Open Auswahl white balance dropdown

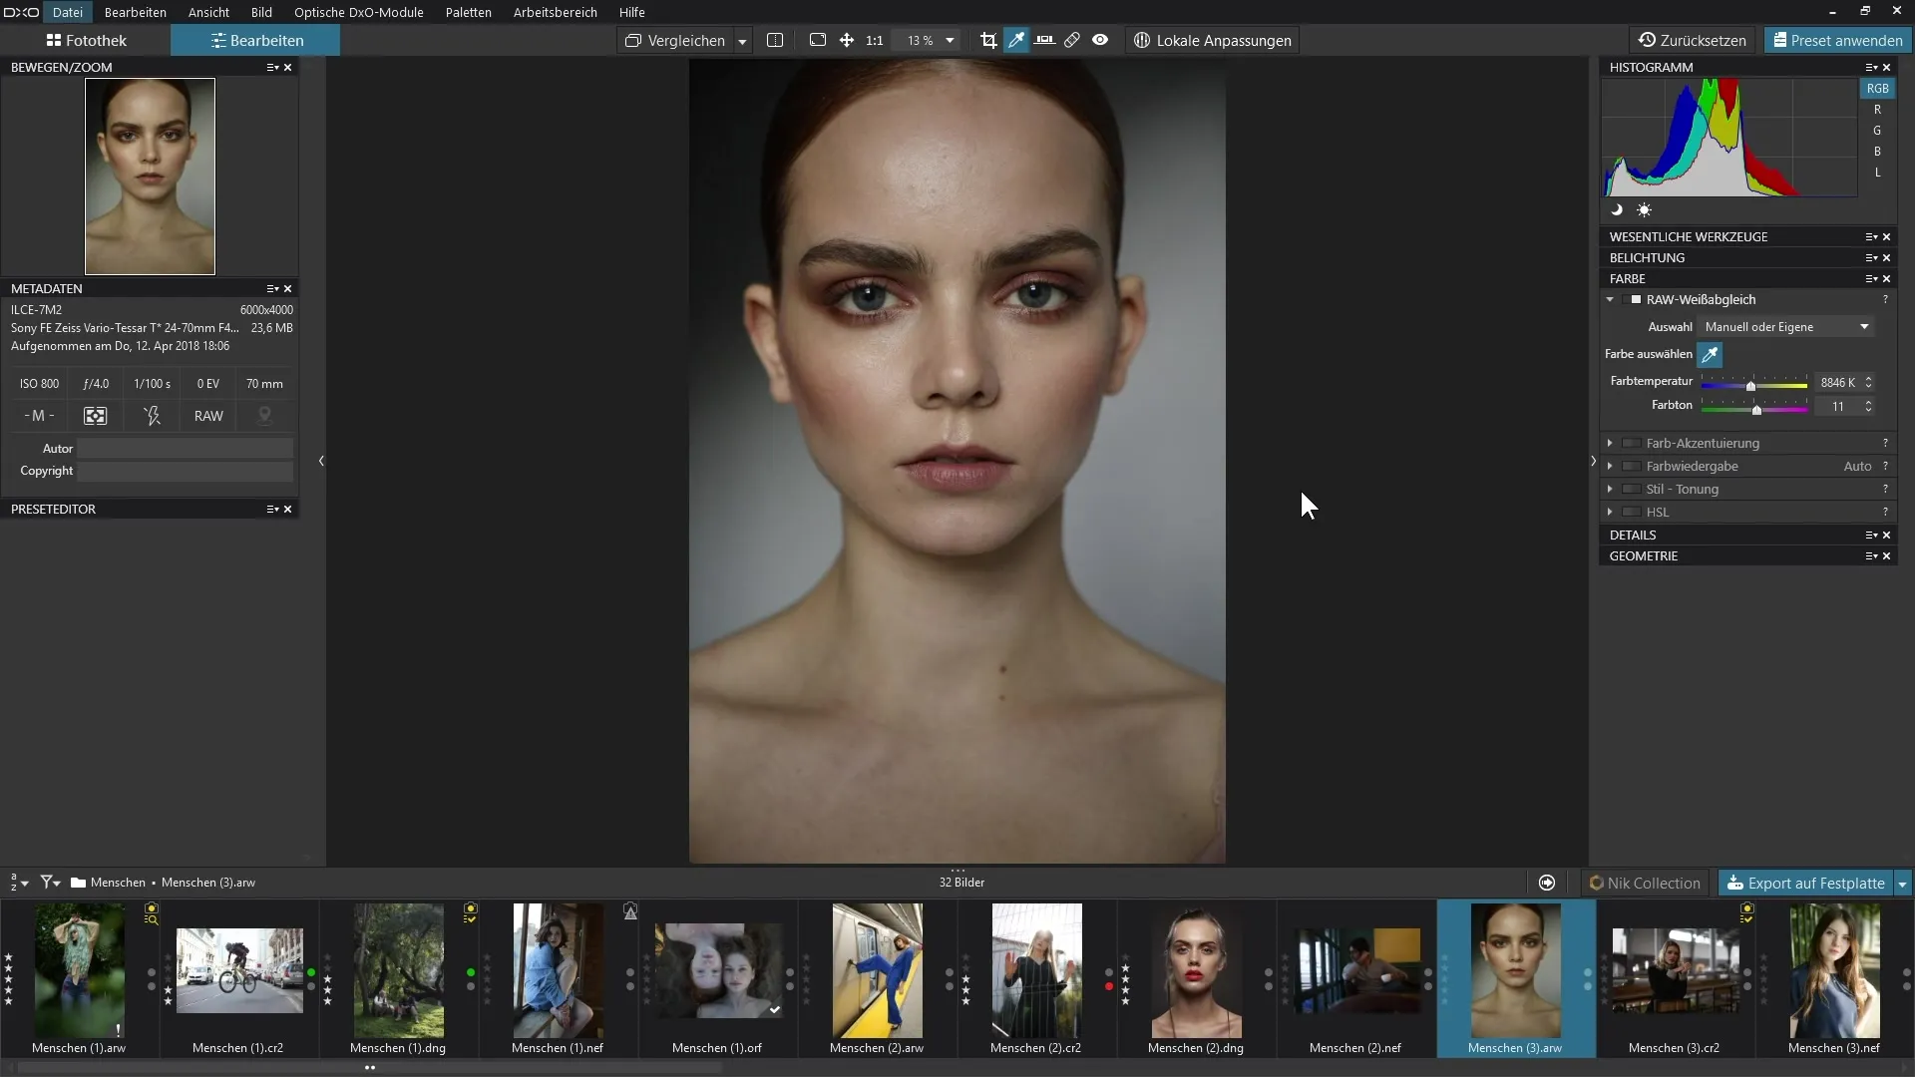(x=1786, y=327)
